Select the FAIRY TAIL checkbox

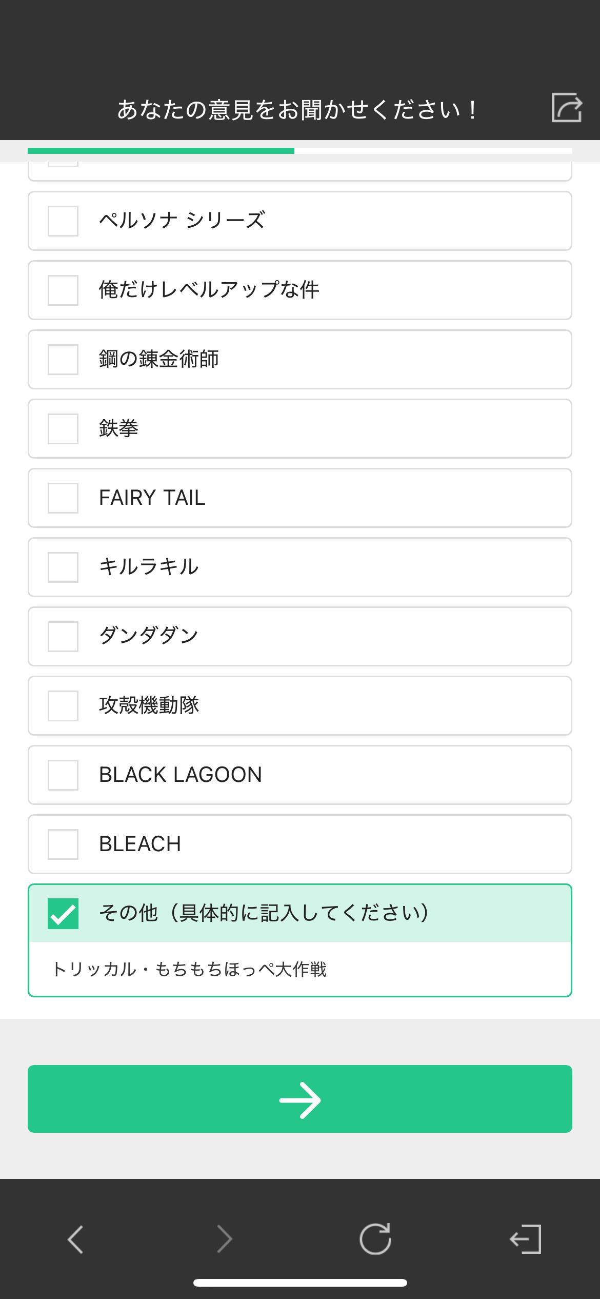[63, 498]
